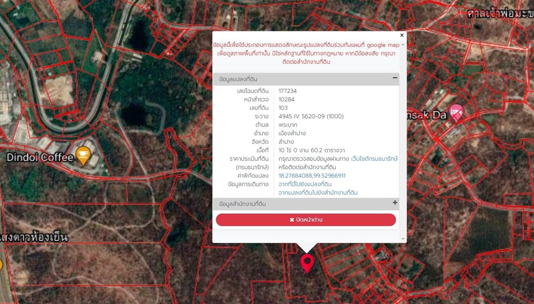Image resolution: width=534 pixels, height=304 pixels.
Task: Open จากแปลงที่ดินไปยังสำนักงานที่ดิน directions link
Action: 318,193
